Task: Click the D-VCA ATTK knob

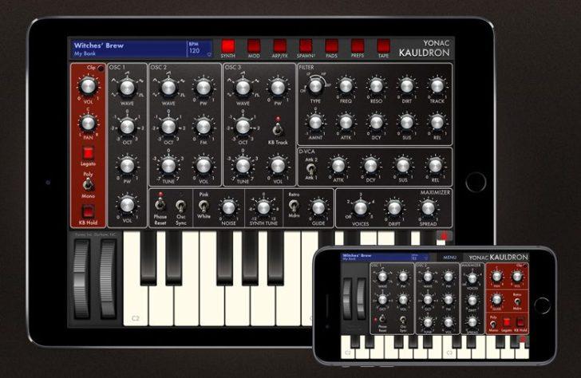Action: coord(338,166)
